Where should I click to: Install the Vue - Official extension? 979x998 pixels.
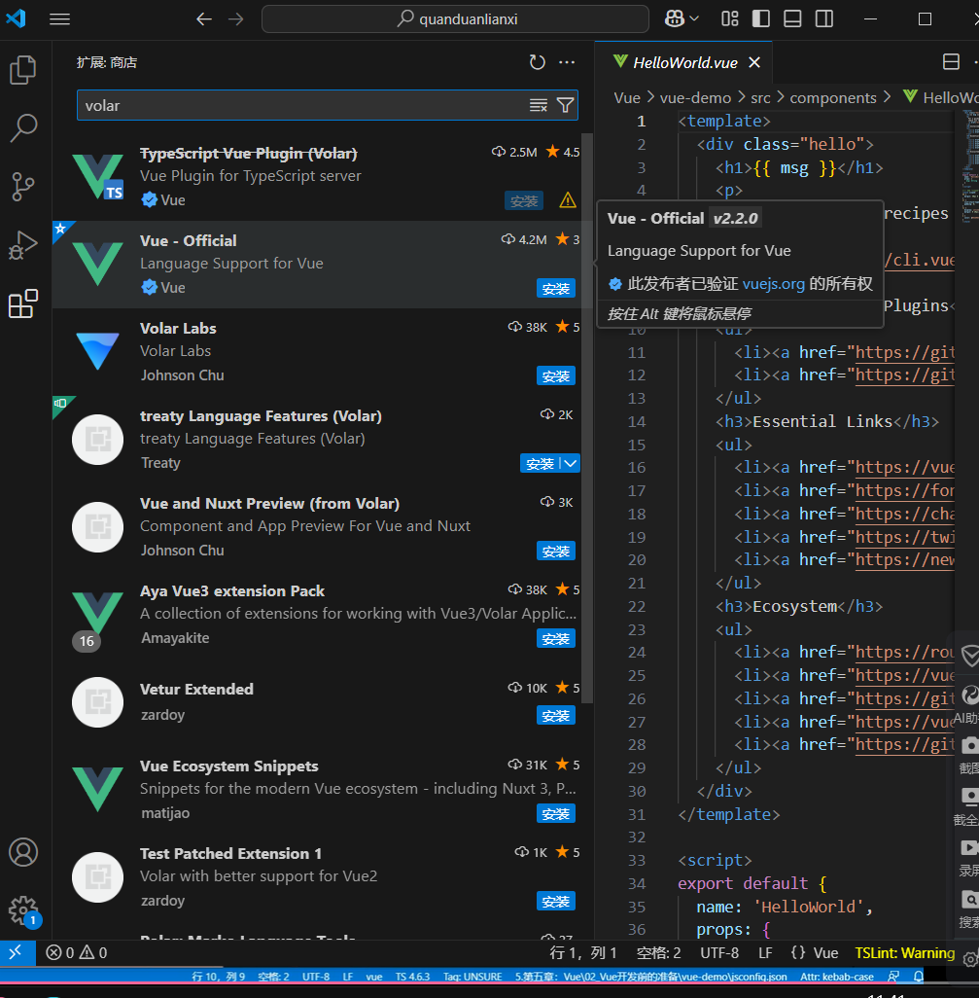click(556, 288)
